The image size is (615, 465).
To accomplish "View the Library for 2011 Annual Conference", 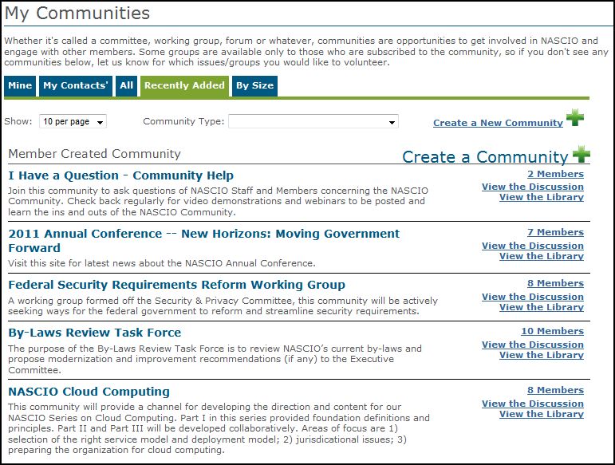I will tap(542, 256).
